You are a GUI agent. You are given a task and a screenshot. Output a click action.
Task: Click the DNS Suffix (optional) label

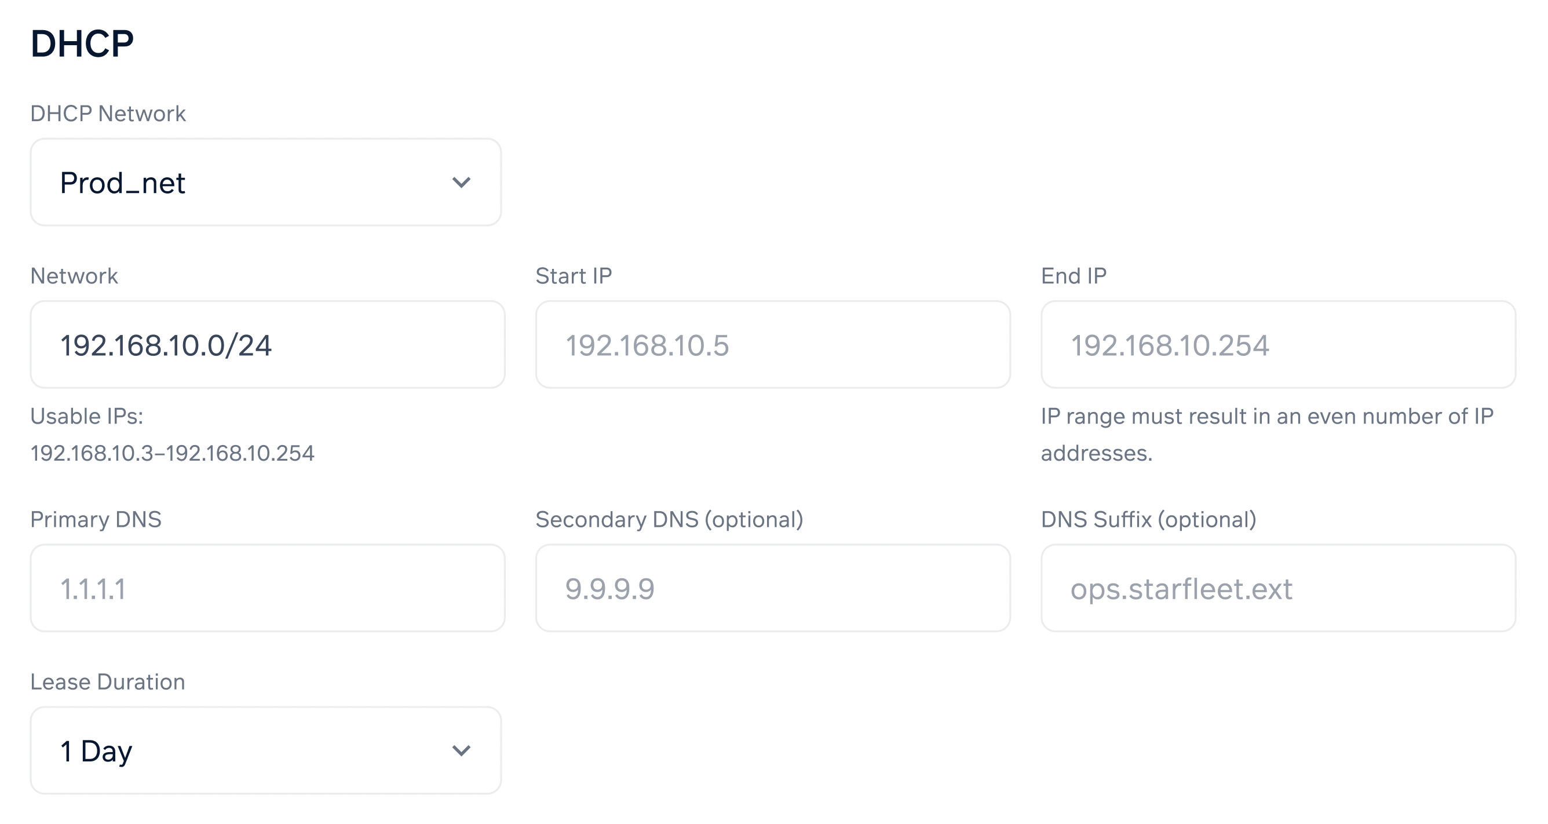pyautogui.click(x=1148, y=519)
